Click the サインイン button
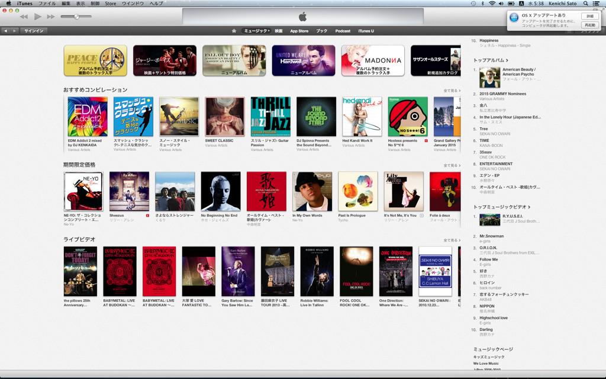The image size is (606, 379). [34, 31]
